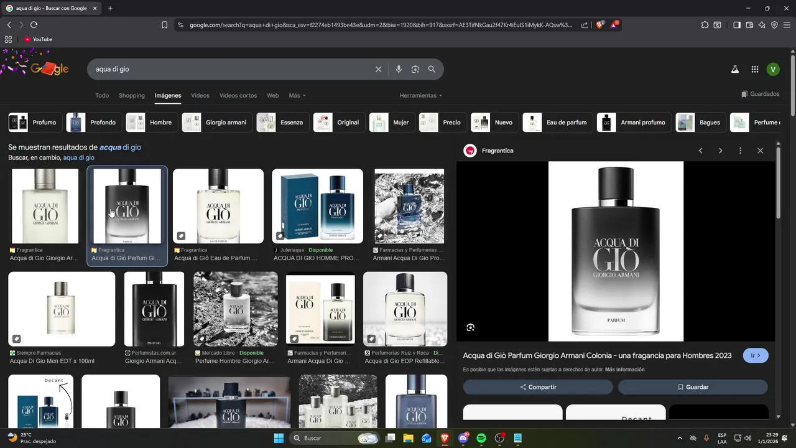Open the Herramientas dropdown
The width and height of the screenshot is (796, 448).
point(421,95)
